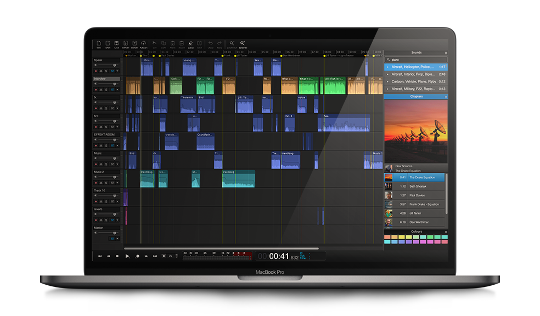Viewport: 540px width, 316px height.
Task: Click the Interview track name label
Action: 106,78
